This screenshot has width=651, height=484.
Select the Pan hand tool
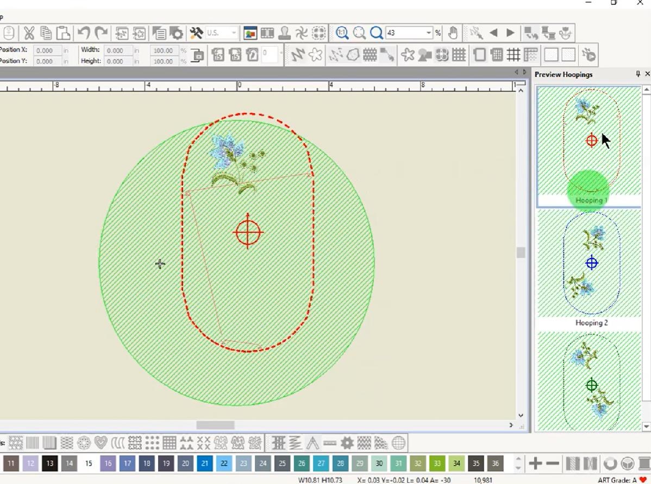[x=453, y=33]
